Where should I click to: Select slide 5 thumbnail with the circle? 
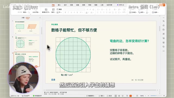coord(27,43)
